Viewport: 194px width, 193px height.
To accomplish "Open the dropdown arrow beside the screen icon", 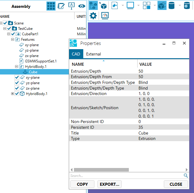I will 138,5.
